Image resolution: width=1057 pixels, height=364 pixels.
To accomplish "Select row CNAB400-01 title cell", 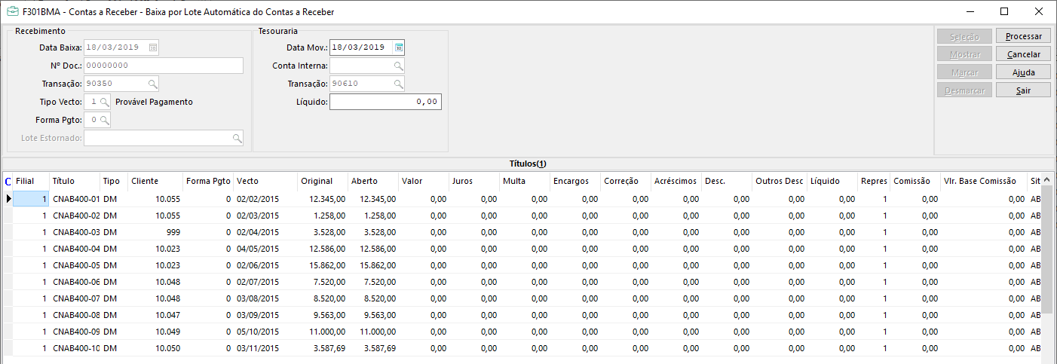I will pos(75,199).
